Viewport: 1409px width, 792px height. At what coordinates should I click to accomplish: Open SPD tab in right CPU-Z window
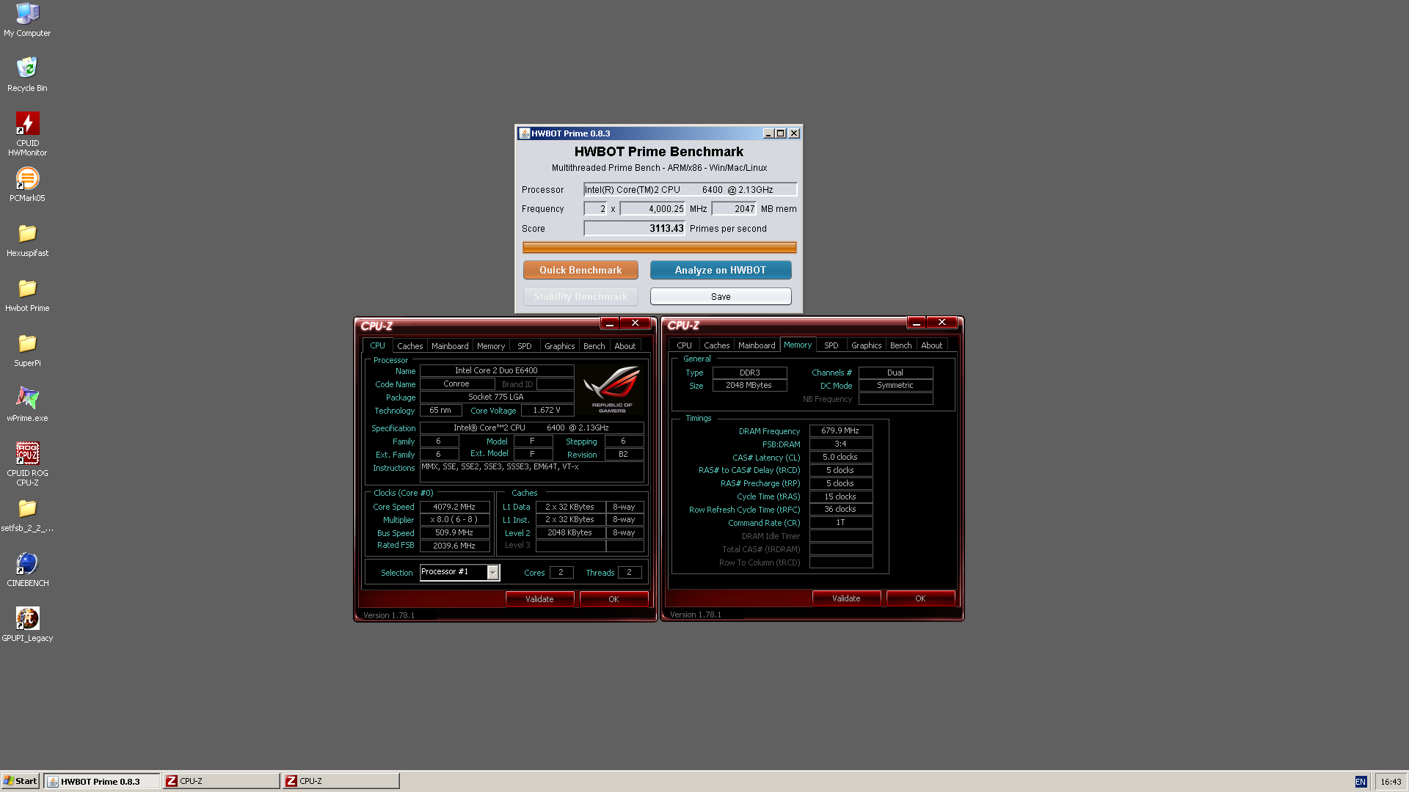click(x=831, y=345)
